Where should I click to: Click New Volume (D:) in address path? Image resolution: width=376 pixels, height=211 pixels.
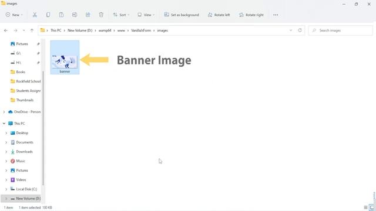80,30
